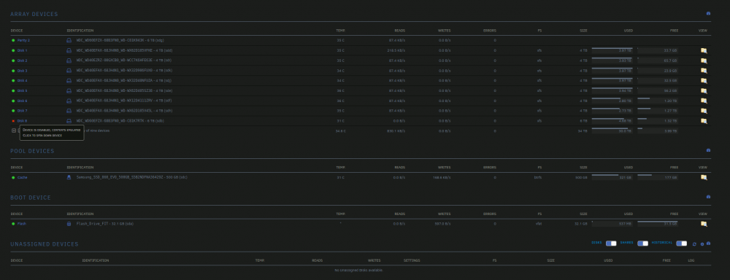Open Disk 2 drive identification icon
Screen dimensions: 730x280
click(x=69, y=61)
